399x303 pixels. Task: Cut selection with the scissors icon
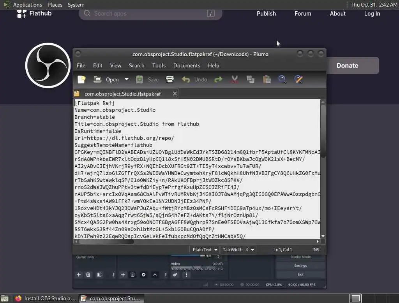(235, 79)
